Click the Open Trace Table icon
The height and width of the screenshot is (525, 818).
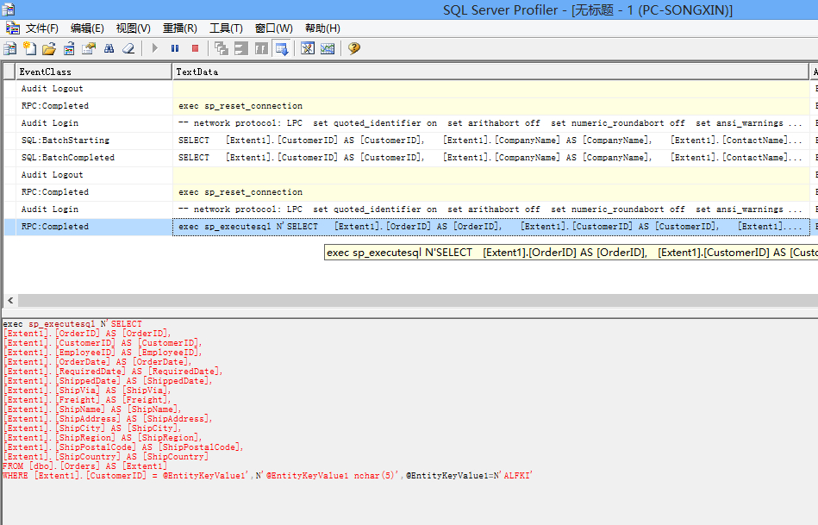tap(69, 48)
